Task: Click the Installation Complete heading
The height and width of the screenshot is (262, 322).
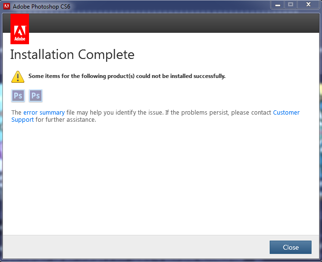Action: (x=72, y=55)
